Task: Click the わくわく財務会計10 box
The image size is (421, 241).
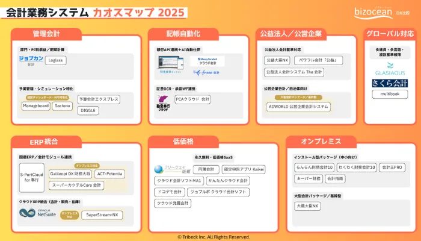Action: (x=357, y=167)
